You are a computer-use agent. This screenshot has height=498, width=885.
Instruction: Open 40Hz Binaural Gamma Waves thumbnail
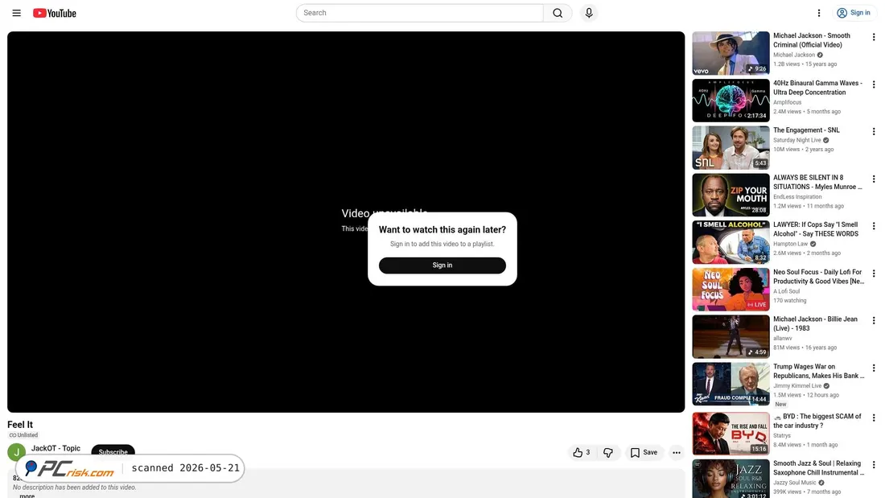click(731, 101)
